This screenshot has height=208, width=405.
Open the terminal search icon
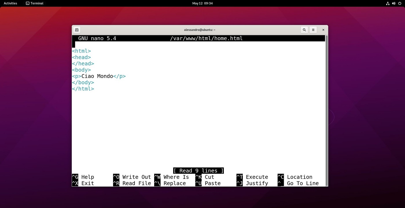pyautogui.click(x=304, y=30)
